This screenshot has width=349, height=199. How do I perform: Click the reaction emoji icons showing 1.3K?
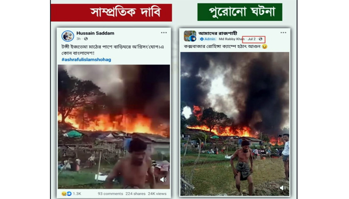pyautogui.click(x=66, y=194)
